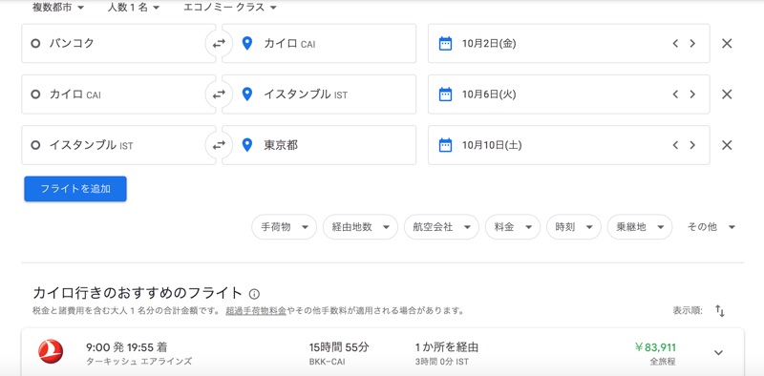Click the 10月2日(金) date text
Image resolution: width=764 pixels, height=376 pixels.
[489, 44]
